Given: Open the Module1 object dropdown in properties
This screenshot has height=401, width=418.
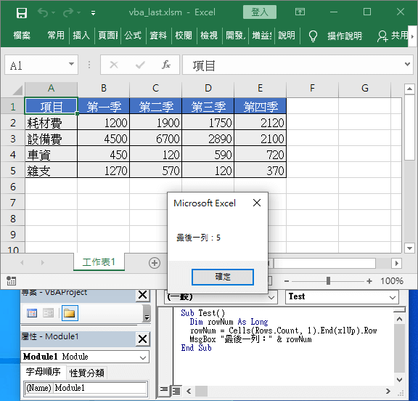Looking at the screenshot, I should tap(143, 357).
